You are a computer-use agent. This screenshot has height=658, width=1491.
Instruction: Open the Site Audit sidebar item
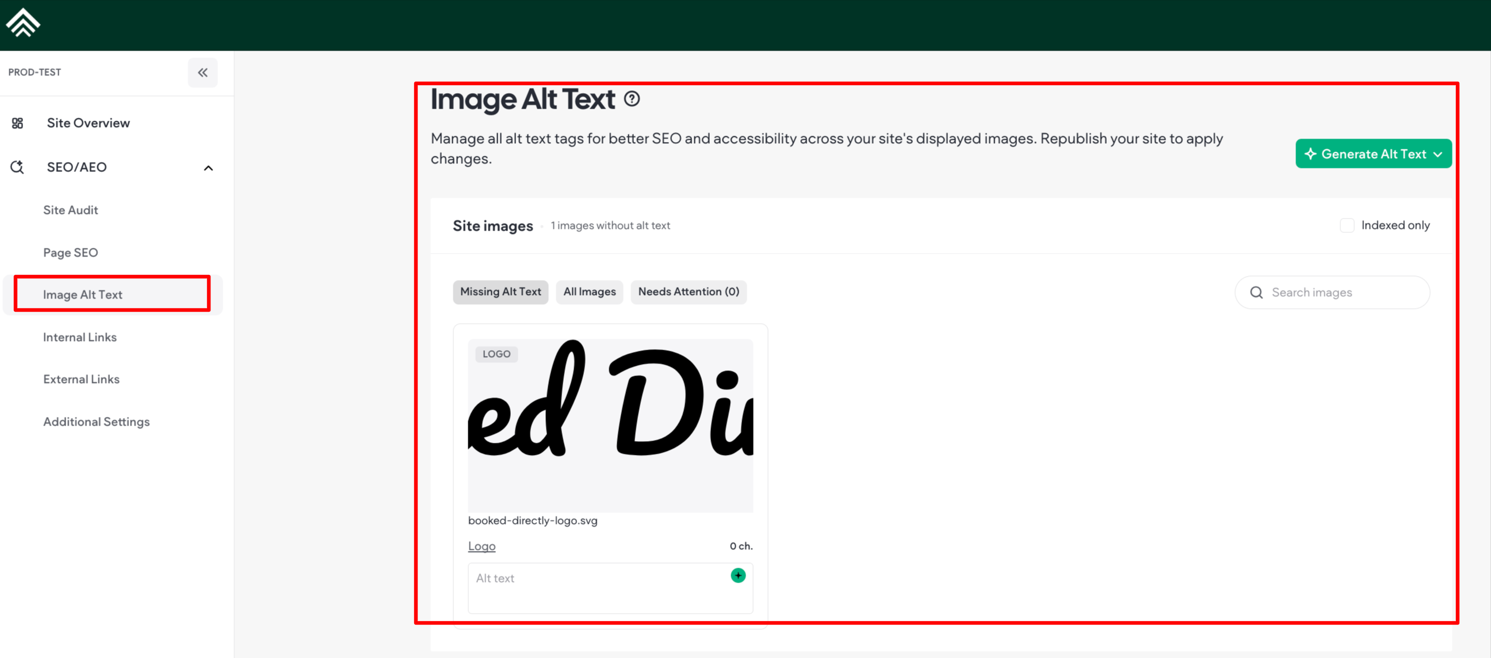tap(71, 210)
